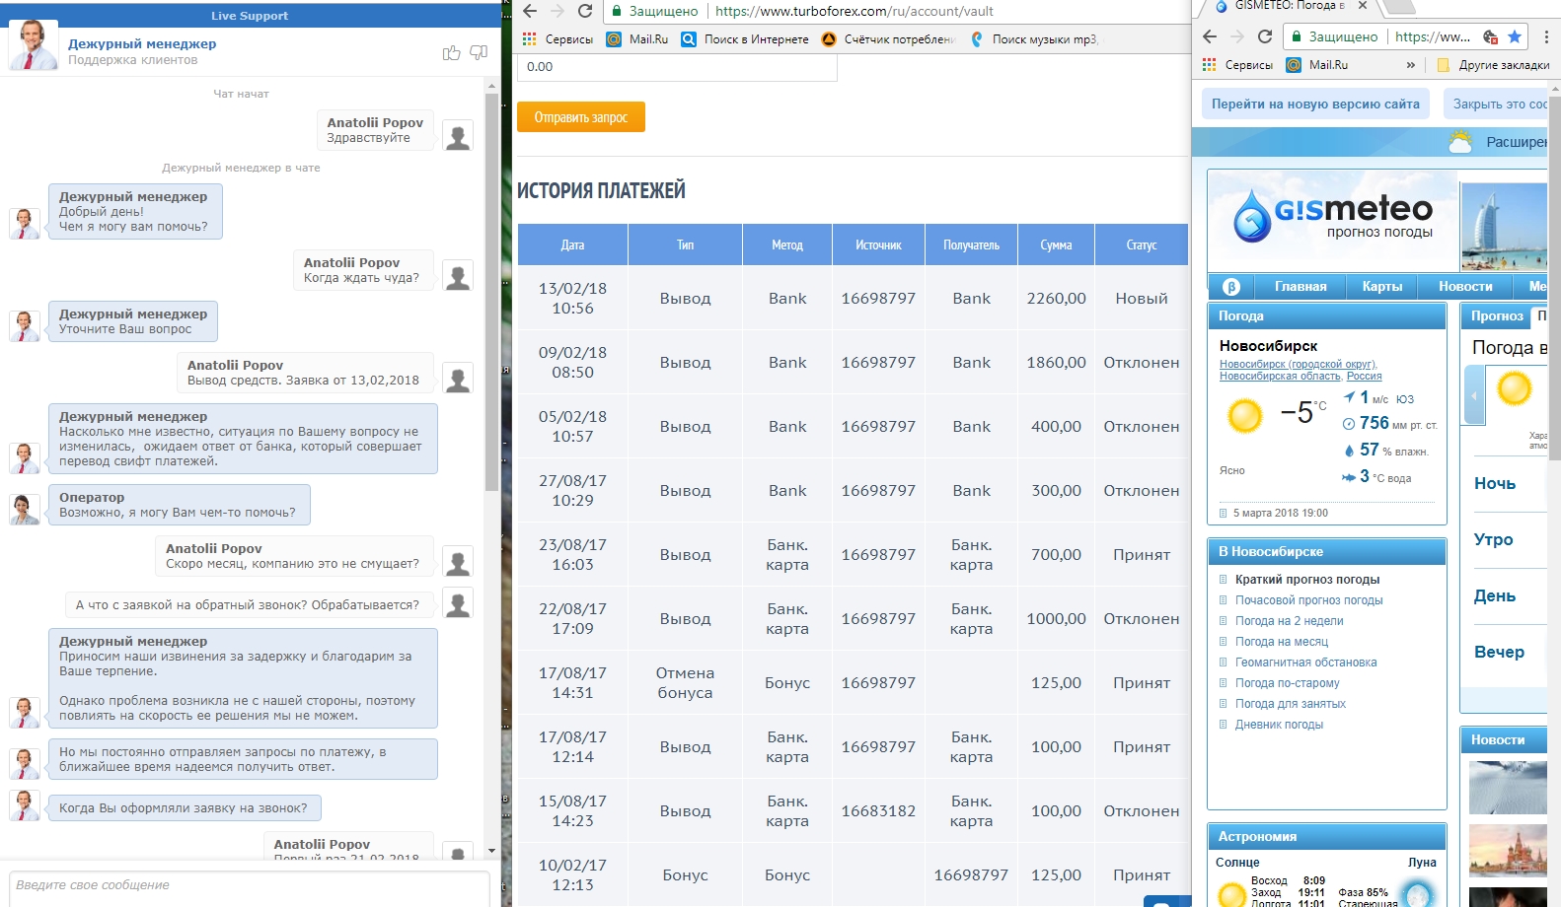Open the cathedral news thumbnail
Viewport: 1561px width, 907px height.
click(x=1508, y=851)
